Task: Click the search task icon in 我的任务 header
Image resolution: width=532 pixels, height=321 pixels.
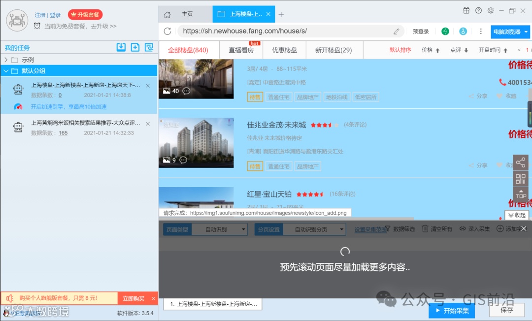Action: (x=149, y=47)
